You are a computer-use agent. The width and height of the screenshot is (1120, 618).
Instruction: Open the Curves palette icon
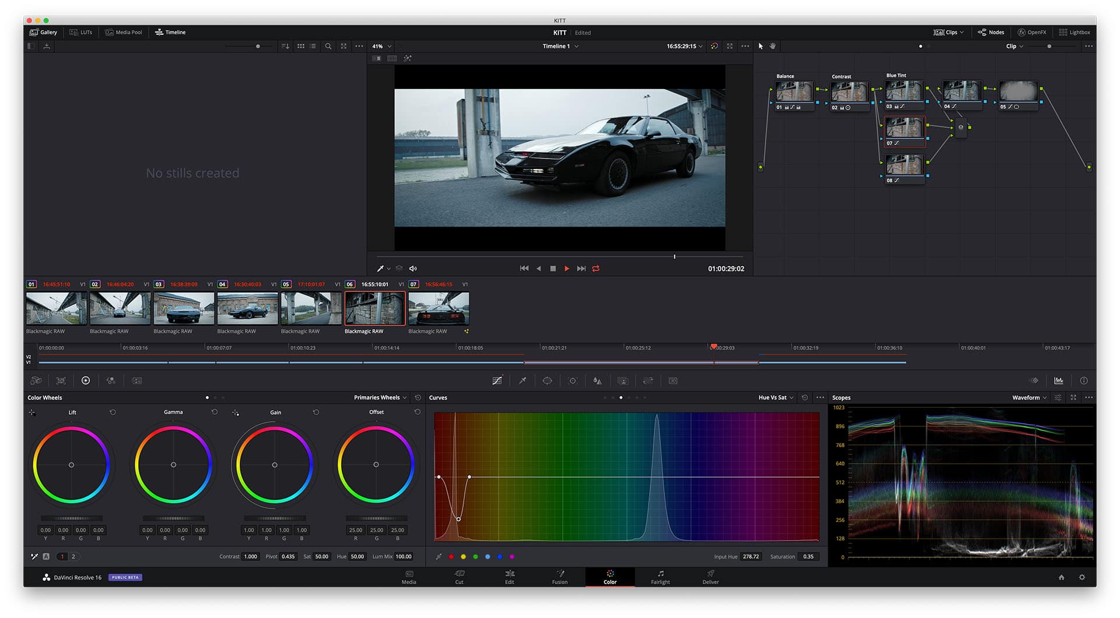pos(497,380)
